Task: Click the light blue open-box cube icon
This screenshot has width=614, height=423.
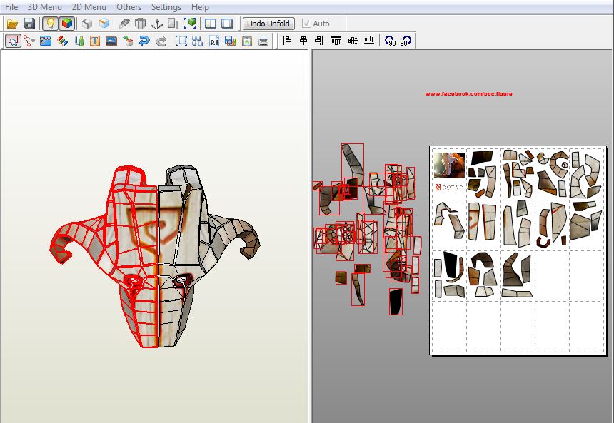Action: tap(104, 24)
